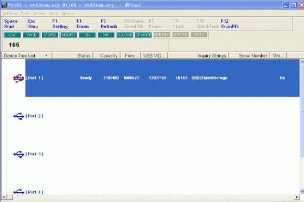Click the horizontal scrollbar right arrow
Image resolution: width=304 pixels, height=202 pixels.
coord(296,197)
